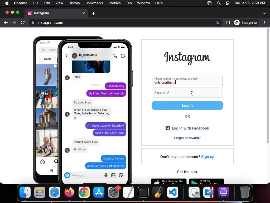270x203 pixels.
Task: Click the Stage Manager menu bar icon
Action: pos(210,3)
